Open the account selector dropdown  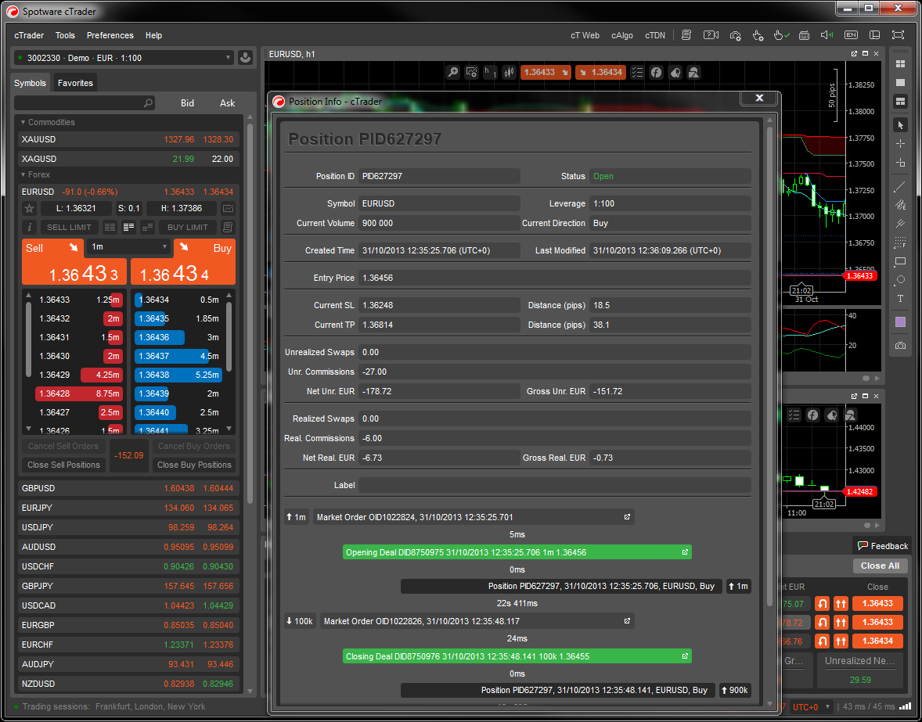coord(124,58)
